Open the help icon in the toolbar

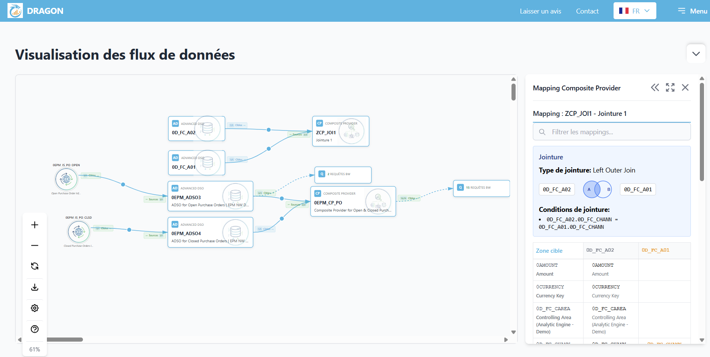coord(35,329)
